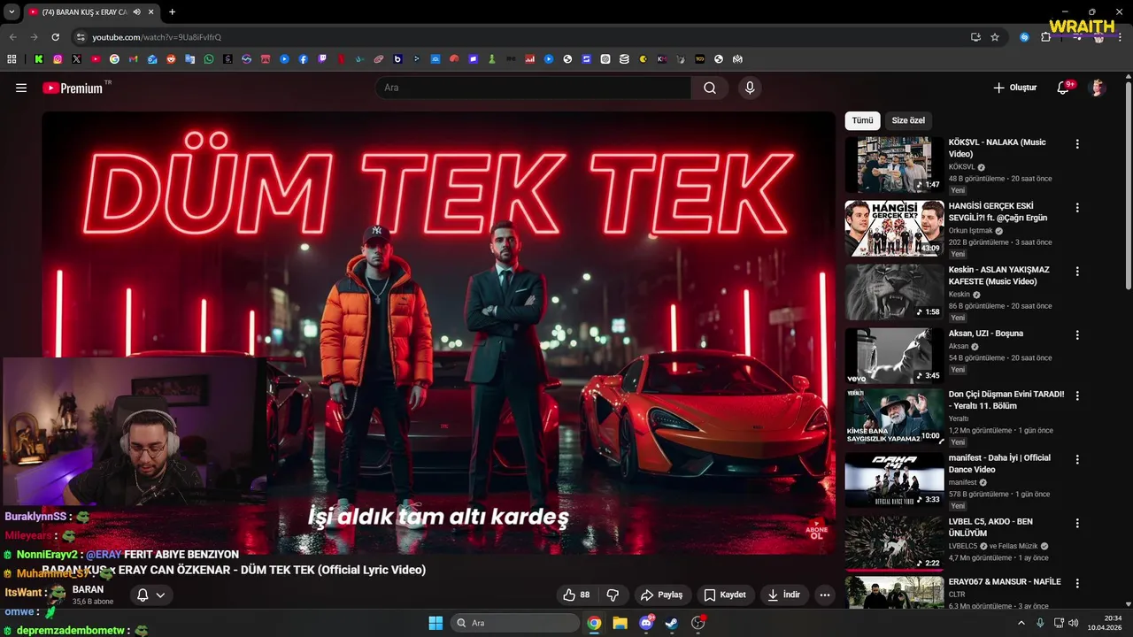The width and height of the screenshot is (1133, 637).
Task: Open File Explorer from taskbar
Action: pyautogui.click(x=620, y=623)
